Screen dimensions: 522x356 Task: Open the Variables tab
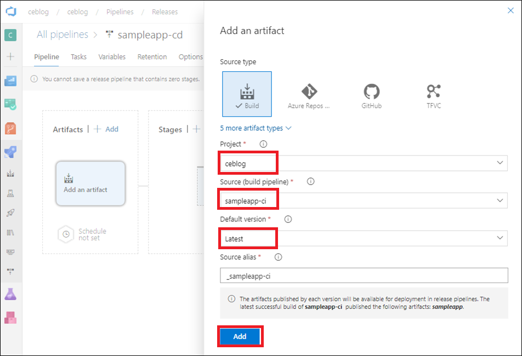[112, 57]
